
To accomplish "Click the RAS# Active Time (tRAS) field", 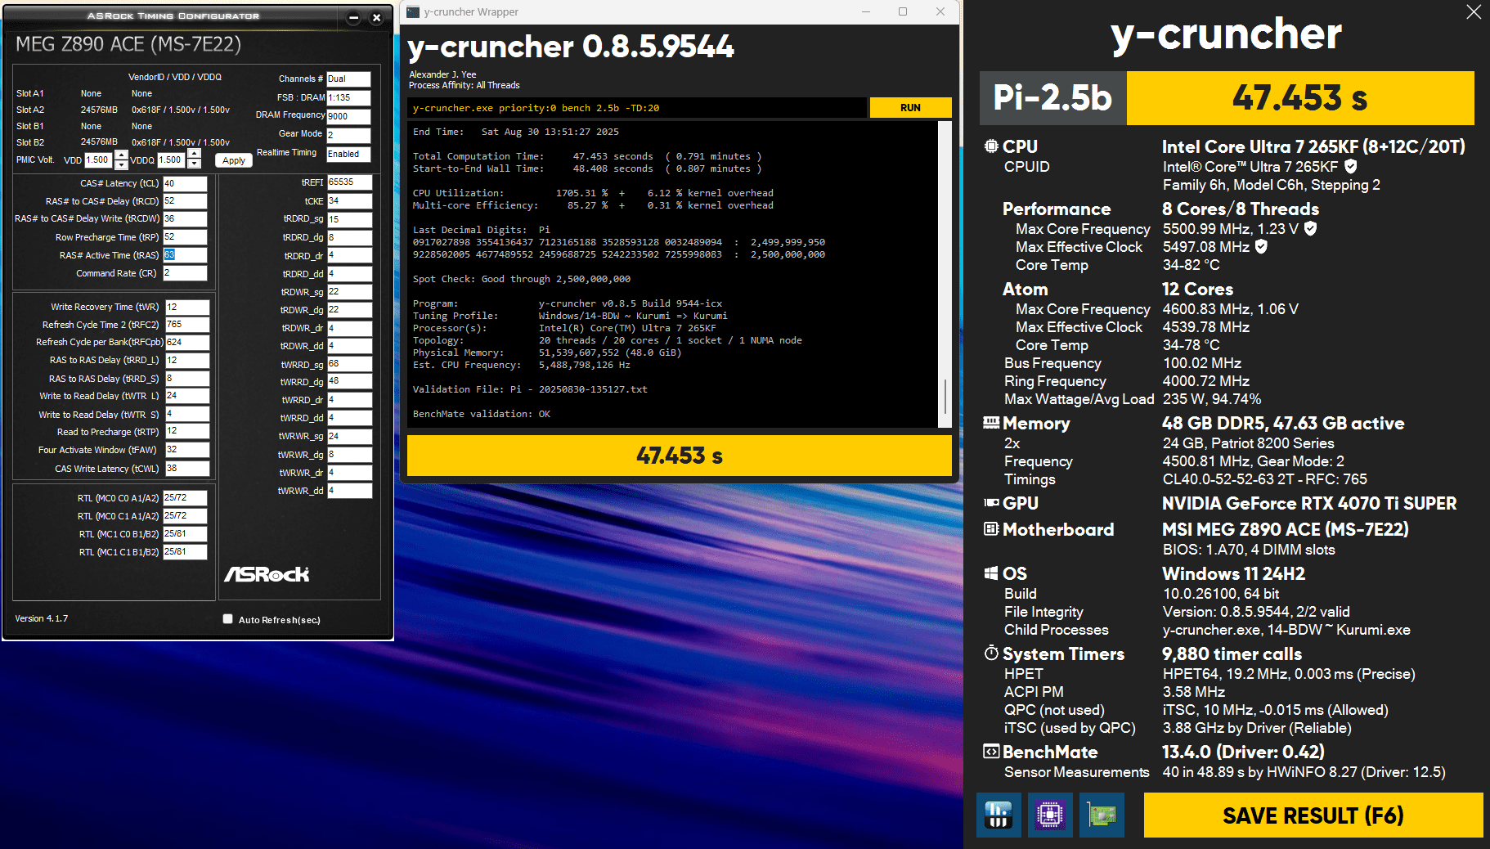I will click(185, 255).
